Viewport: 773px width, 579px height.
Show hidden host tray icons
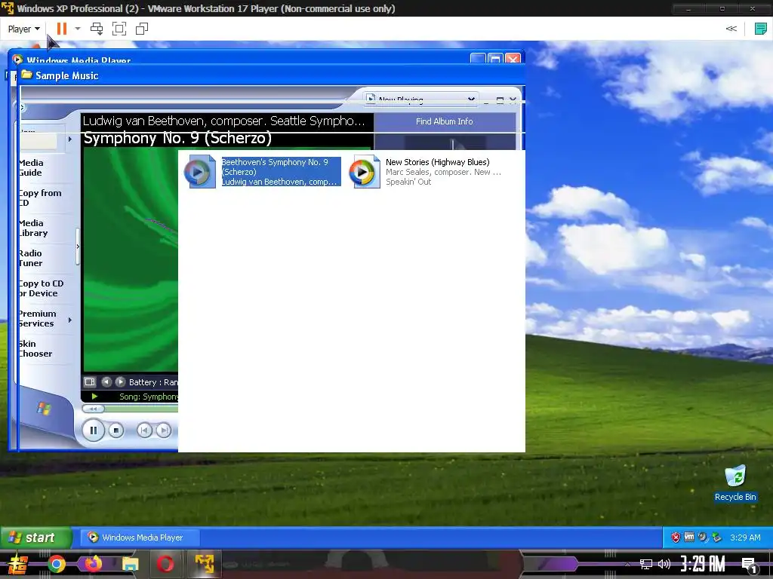tap(627, 564)
